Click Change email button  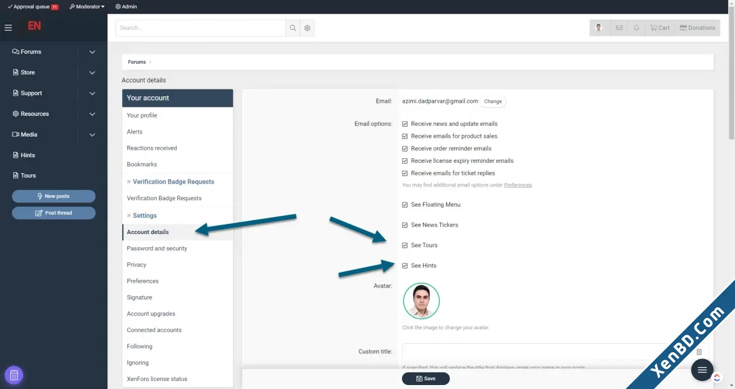pyautogui.click(x=493, y=102)
